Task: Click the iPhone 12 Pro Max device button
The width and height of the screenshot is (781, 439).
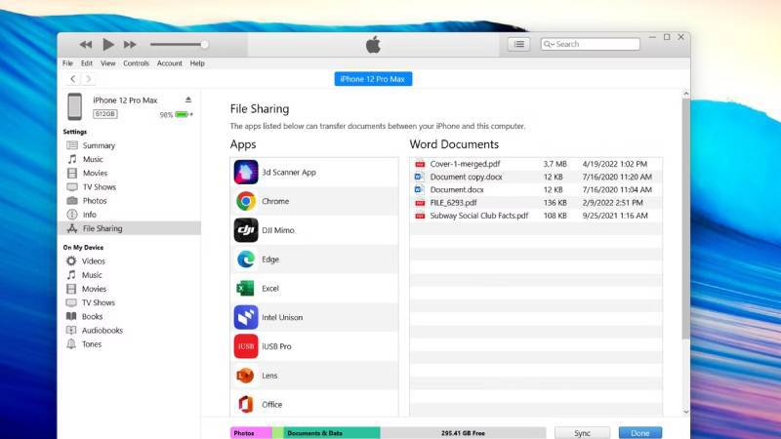Action: coord(373,79)
